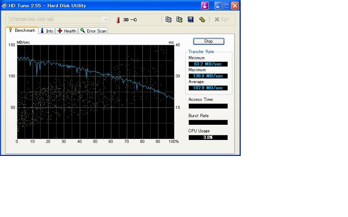The image size is (348, 217).
Task: Click the copy screenshot to clipboard icon
Action: (x=179, y=20)
